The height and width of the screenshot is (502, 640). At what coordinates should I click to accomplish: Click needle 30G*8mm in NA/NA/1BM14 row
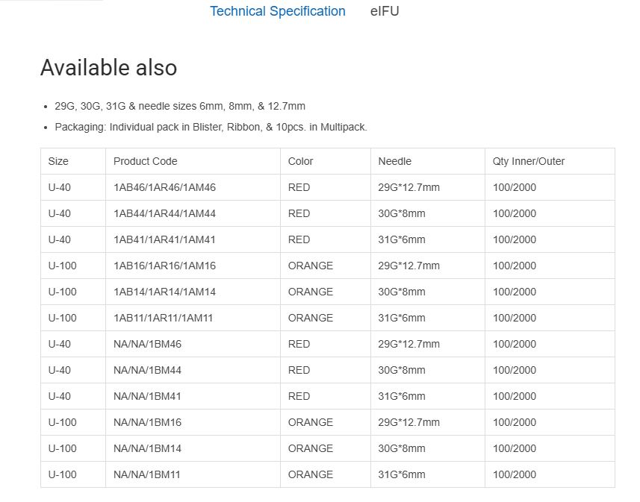[x=402, y=448]
